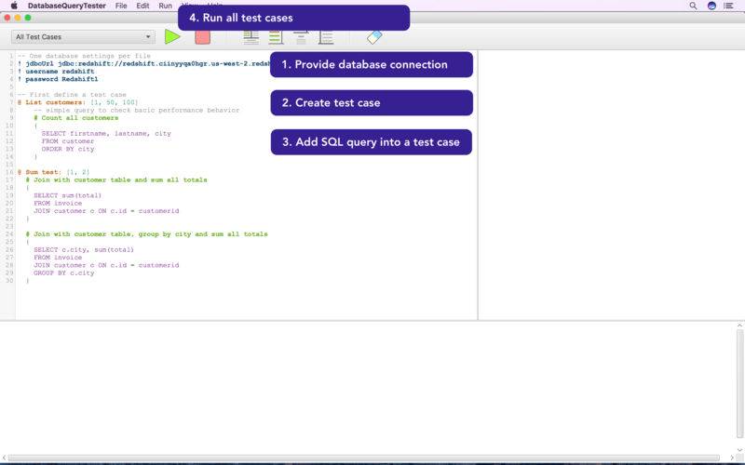Open Siri from the menu bar

(711, 6)
